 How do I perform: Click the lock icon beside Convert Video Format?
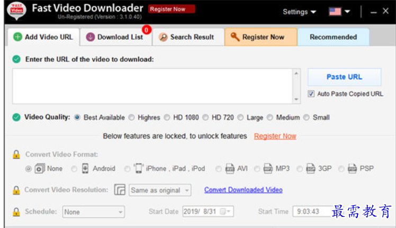tap(16, 154)
